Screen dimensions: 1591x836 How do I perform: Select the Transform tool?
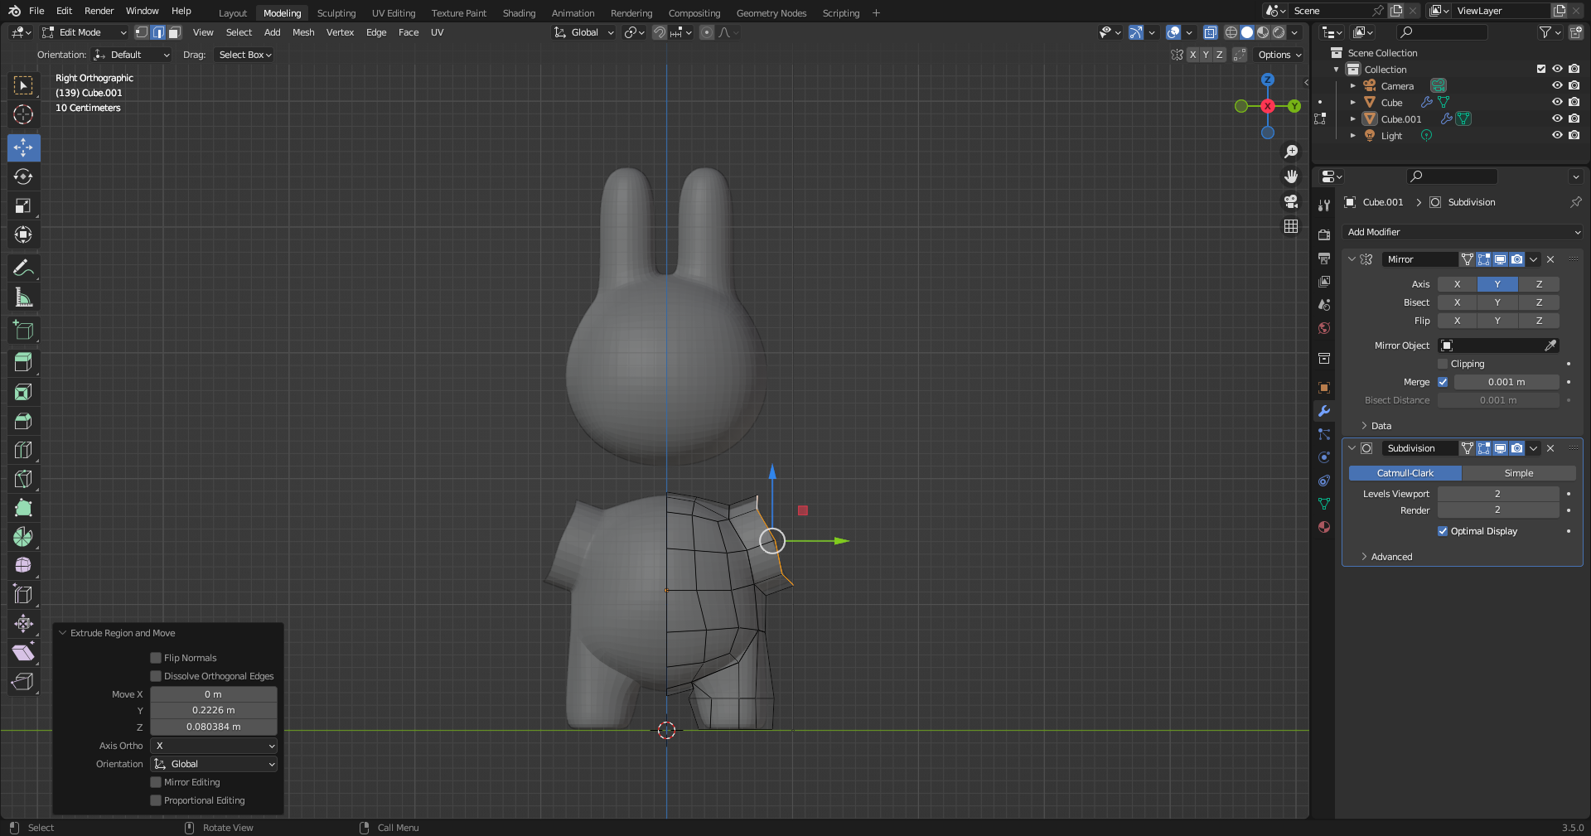coord(23,234)
